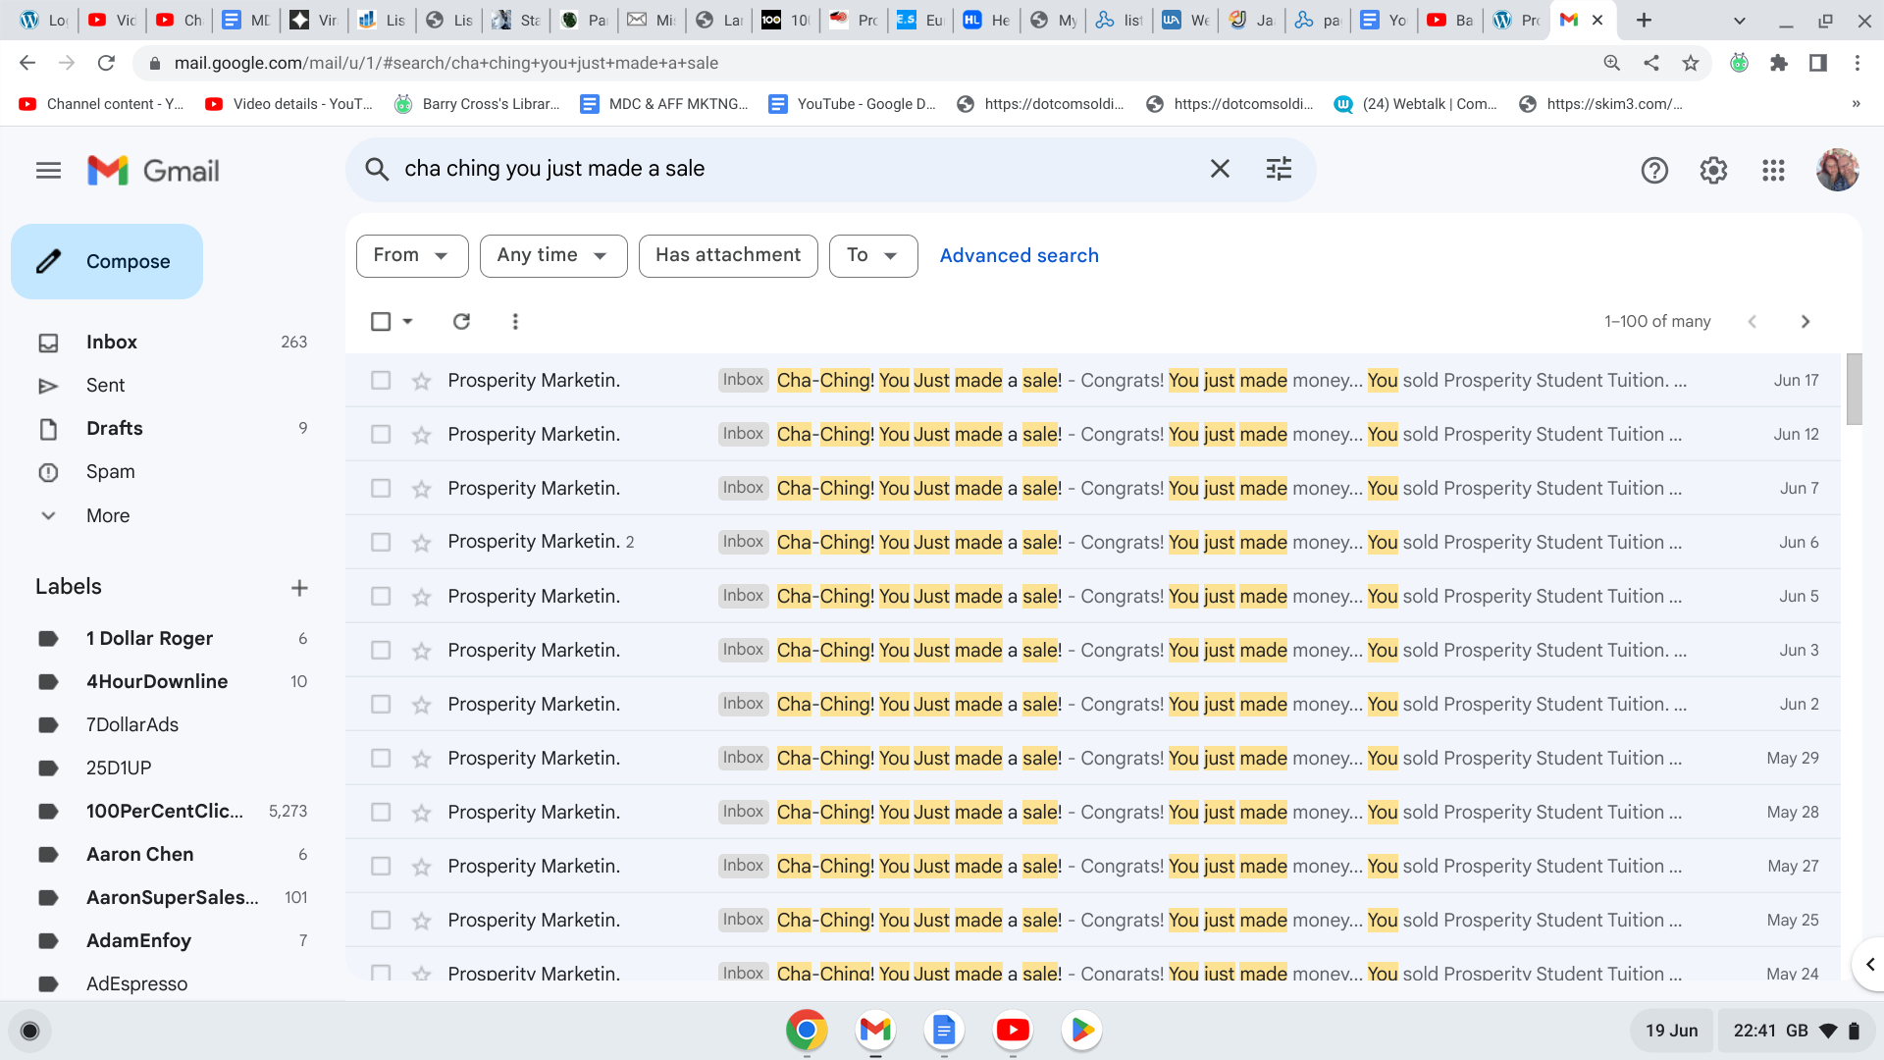Open Gmail settings gear
Viewport: 1884px width, 1060px height.
click(1713, 171)
